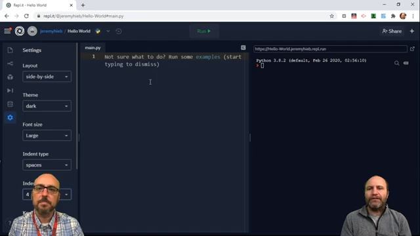The width and height of the screenshot is (420, 236).
Task: Open a new browser tab
Action: [83, 5]
